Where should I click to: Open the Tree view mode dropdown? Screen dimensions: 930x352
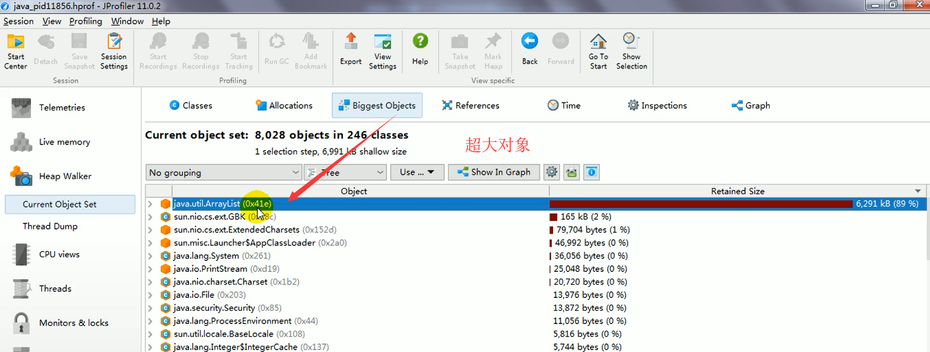click(345, 172)
